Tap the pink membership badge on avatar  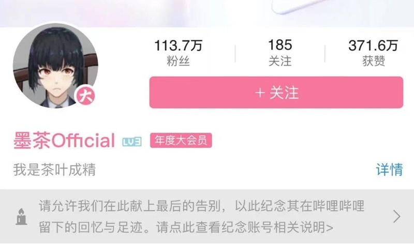(85, 96)
